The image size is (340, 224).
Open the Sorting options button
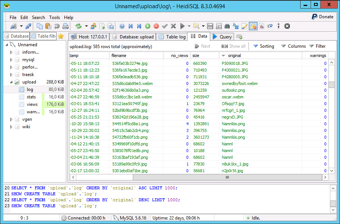pyautogui.click(x=264, y=46)
